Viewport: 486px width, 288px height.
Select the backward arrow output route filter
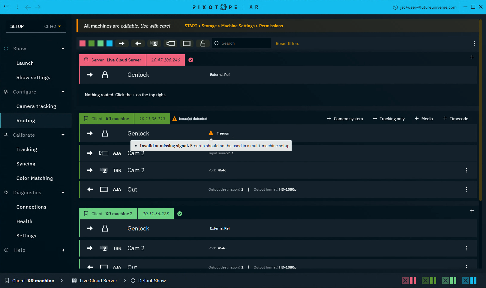click(x=138, y=43)
